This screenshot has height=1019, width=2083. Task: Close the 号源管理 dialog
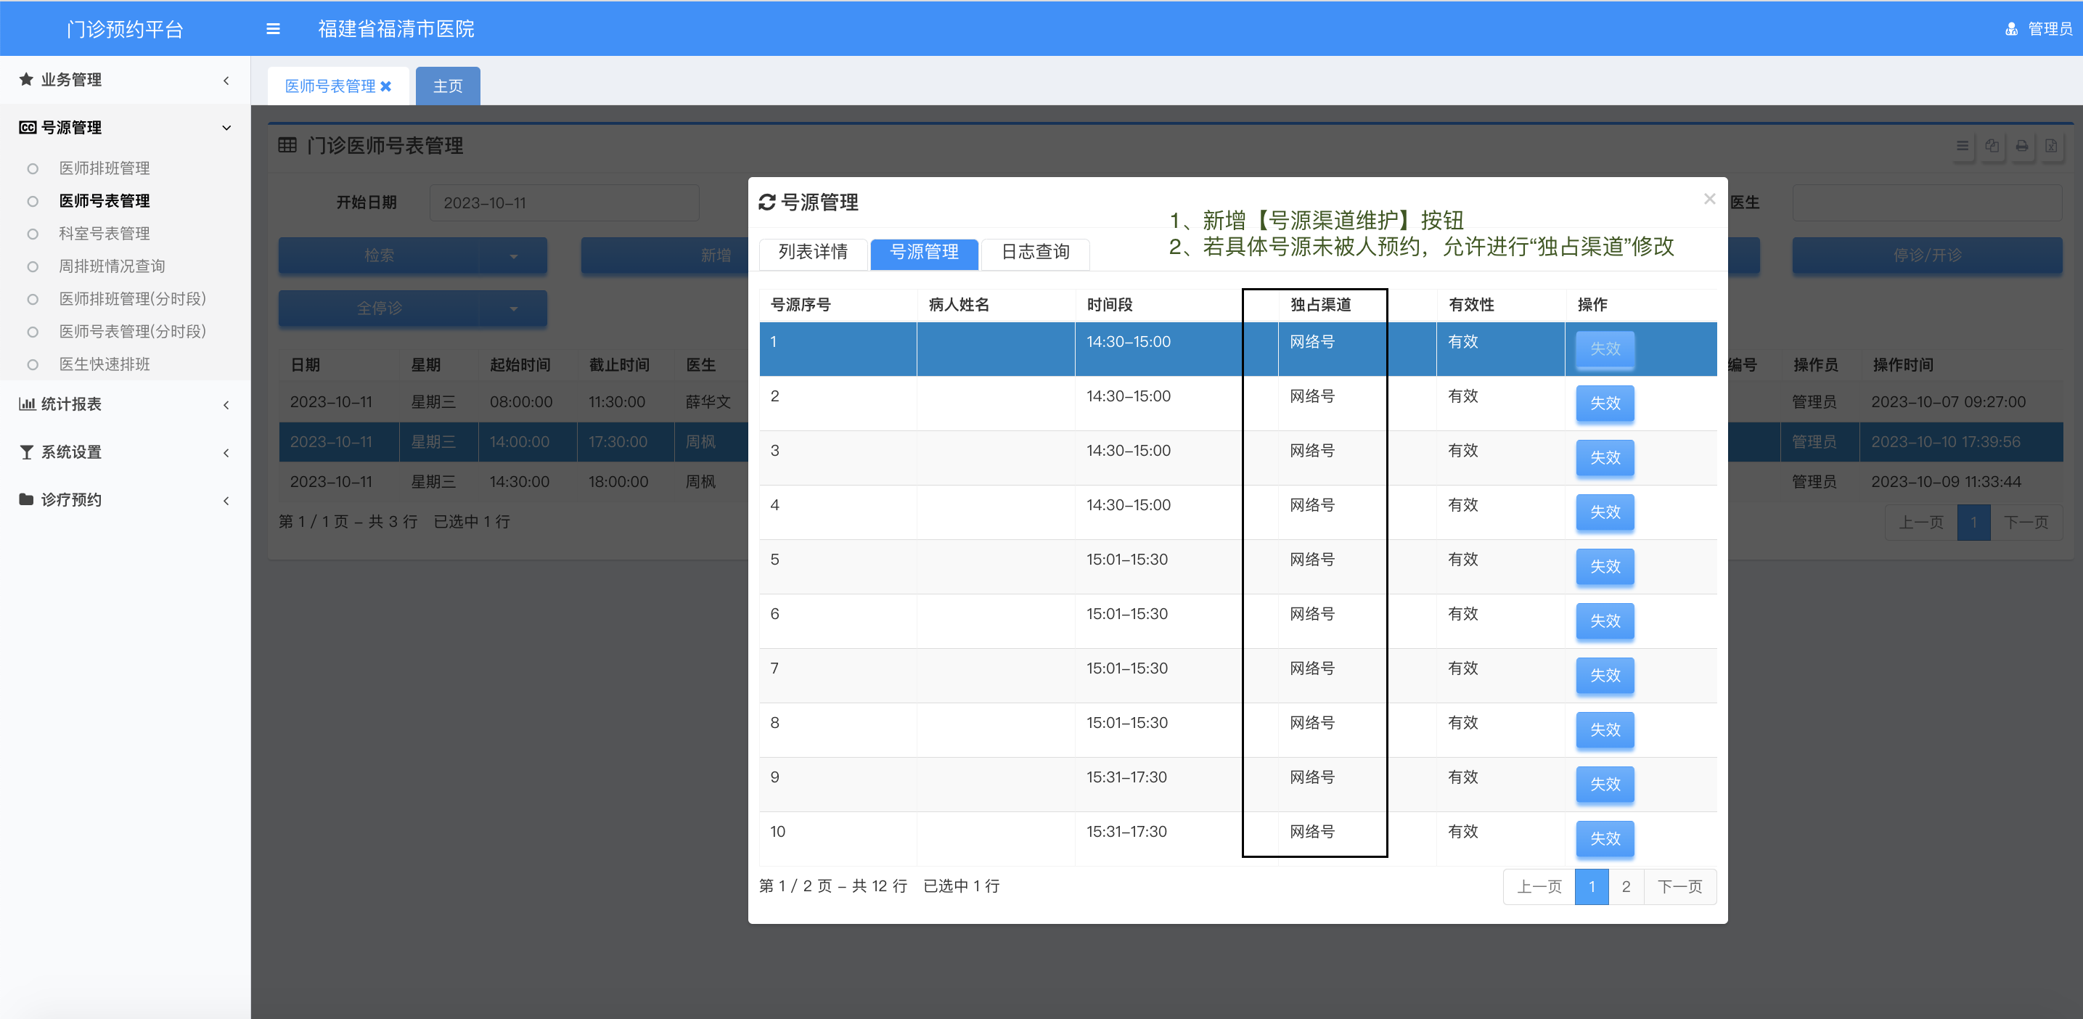pos(1709,199)
